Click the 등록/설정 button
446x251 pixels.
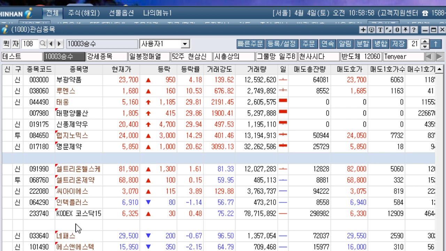(282, 44)
